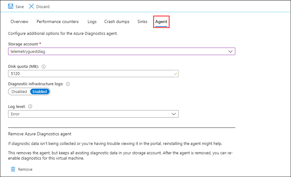291x177 pixels.
Task: Show info icon beside Log level
Action: coord(30,106)
